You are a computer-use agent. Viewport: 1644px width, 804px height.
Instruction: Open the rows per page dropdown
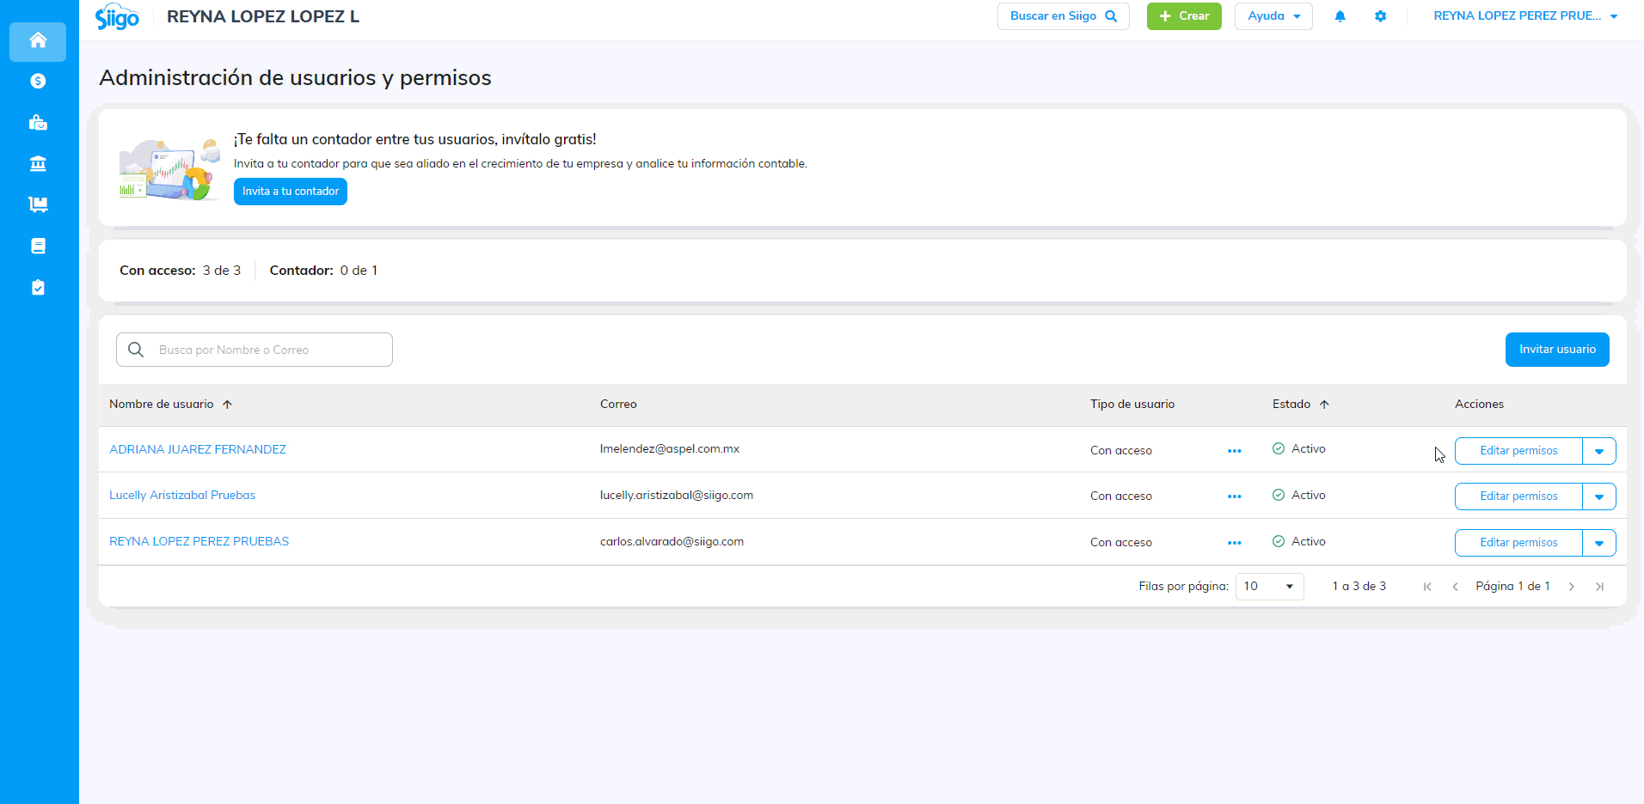click(1269, 587)
